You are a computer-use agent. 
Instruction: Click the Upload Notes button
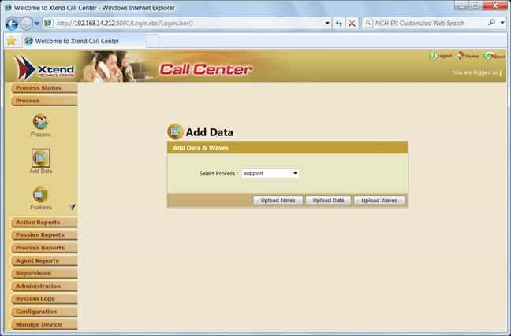(278, 201)
